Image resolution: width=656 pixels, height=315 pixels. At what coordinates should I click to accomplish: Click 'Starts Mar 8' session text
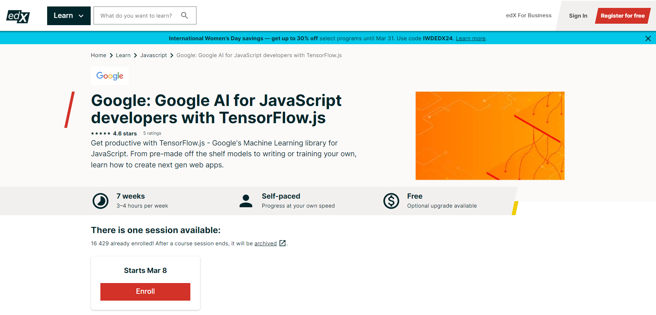point(145,270)
